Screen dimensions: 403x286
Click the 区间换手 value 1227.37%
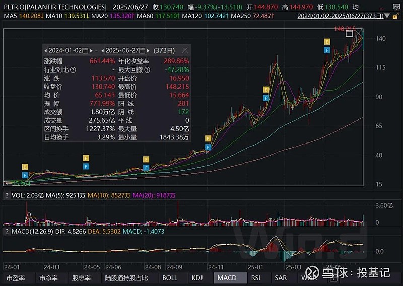coord(100,129)
